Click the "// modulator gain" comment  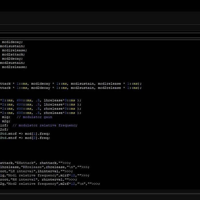click(34, 117)
